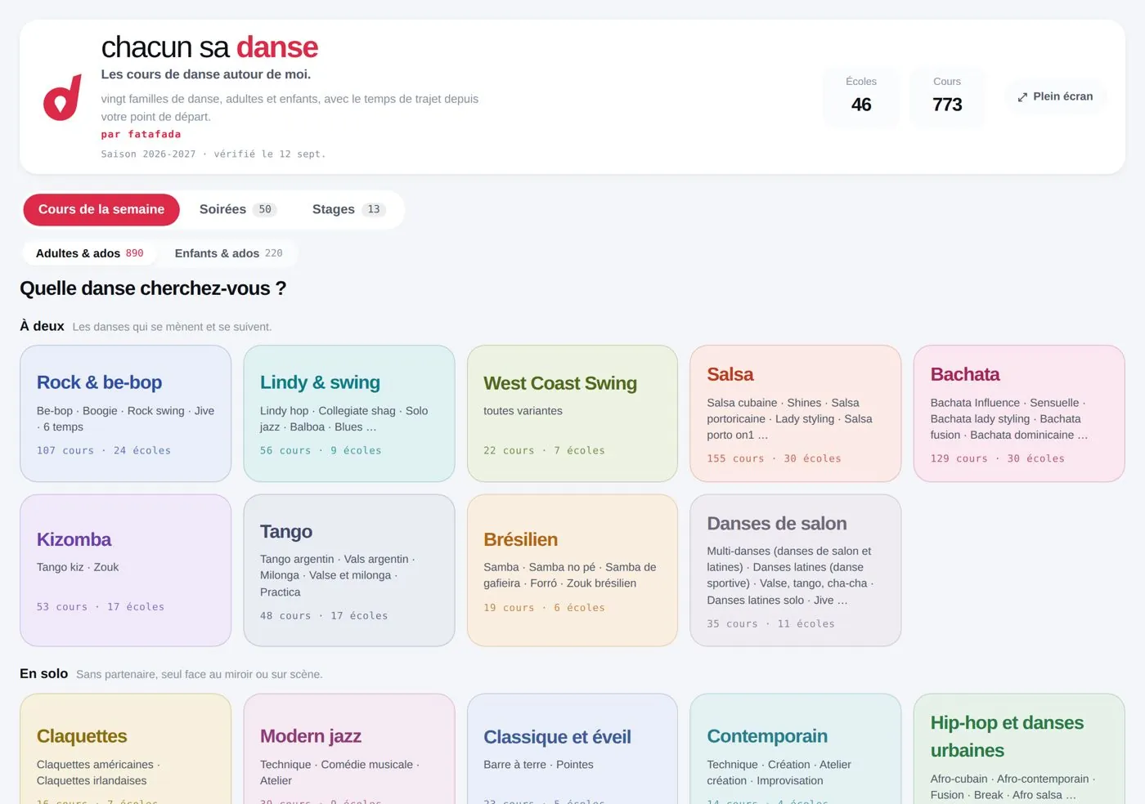Click '155 cours · 30 écoles' text
Viewport: 1145px width, 804px height.
[x=774, y=458]
